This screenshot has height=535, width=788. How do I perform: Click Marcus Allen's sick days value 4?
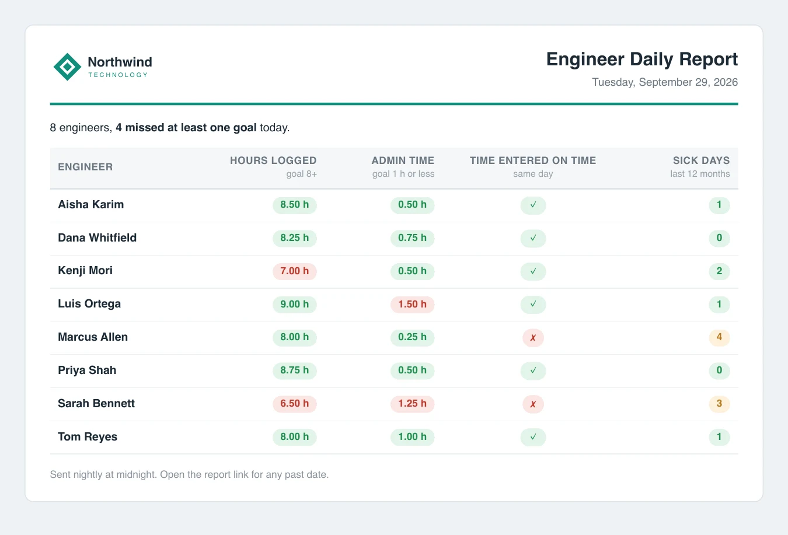click(719, 337)
